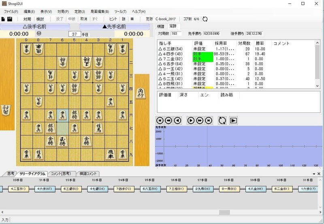Open the ファイル(F) menu
The height and width of the screenshot is (224, 324).
(11, 12)
